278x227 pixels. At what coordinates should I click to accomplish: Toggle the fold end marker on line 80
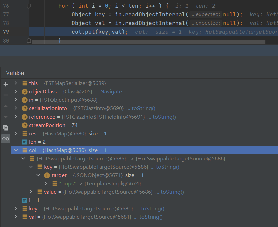(29, 40)
